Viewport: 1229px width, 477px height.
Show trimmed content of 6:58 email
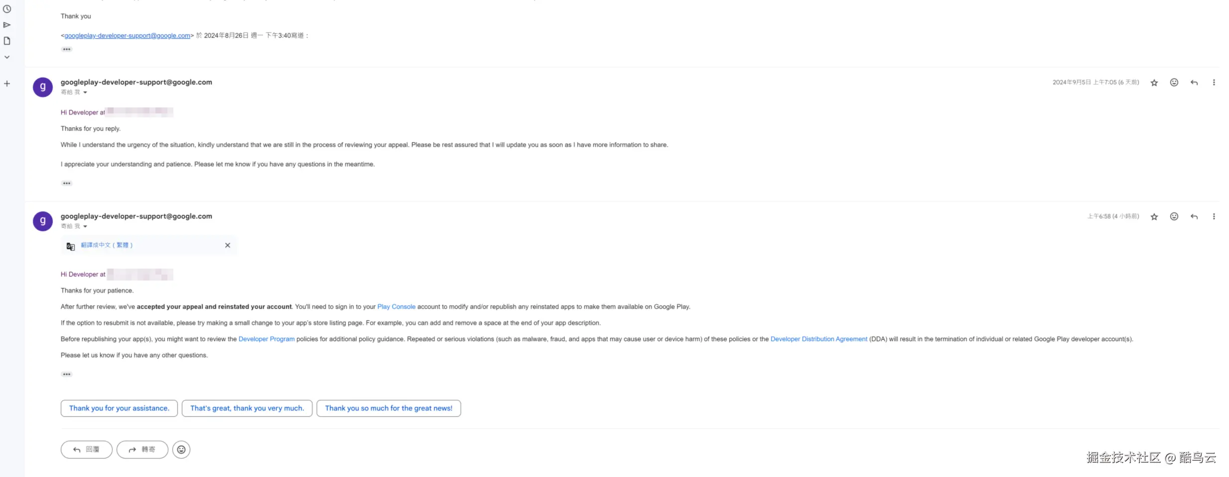67,375
